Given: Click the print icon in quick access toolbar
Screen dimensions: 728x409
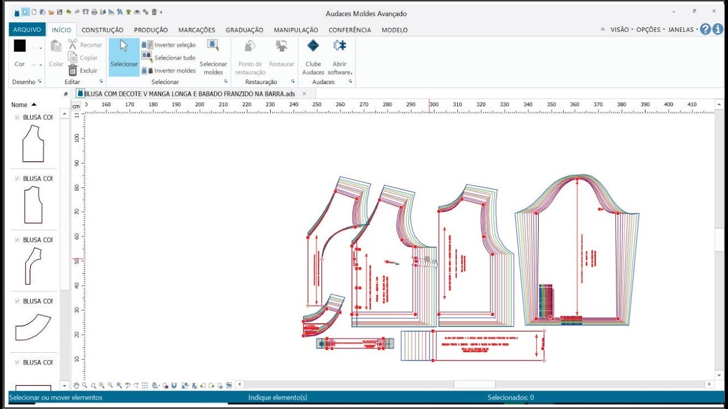Looking at the screenshot, I should 94,12.
